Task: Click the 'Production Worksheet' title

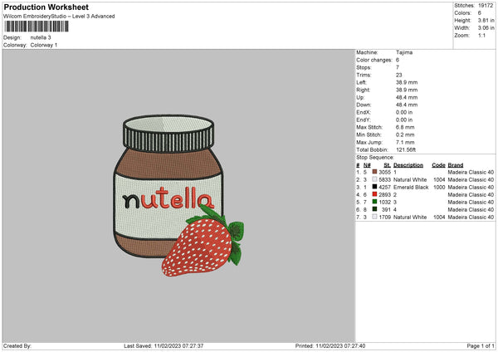Action: tap(46, 7)
